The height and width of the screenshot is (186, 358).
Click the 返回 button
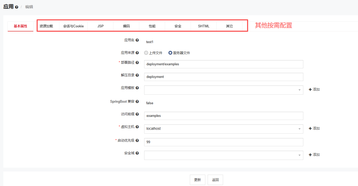click(215, 180)
